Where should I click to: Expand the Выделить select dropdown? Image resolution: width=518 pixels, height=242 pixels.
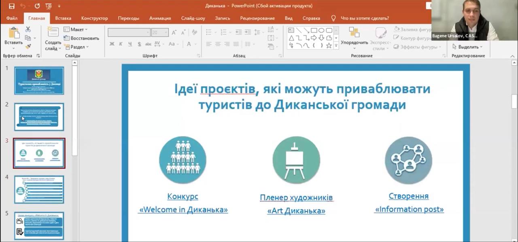[467, 47]
